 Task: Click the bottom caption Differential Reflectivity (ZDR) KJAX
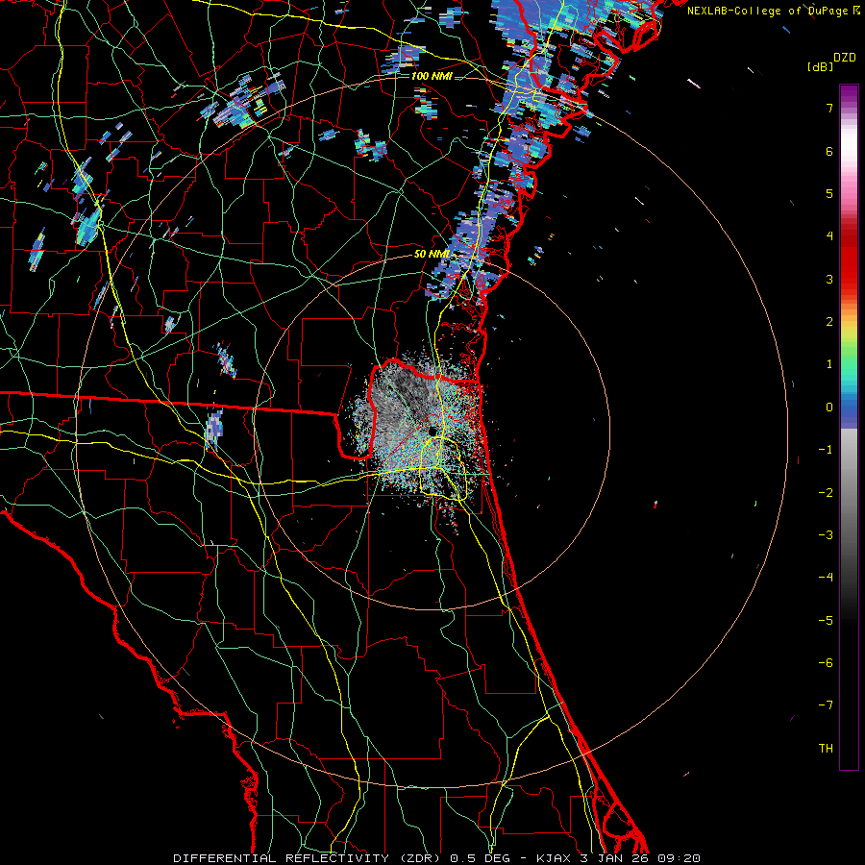click(436, 858)
